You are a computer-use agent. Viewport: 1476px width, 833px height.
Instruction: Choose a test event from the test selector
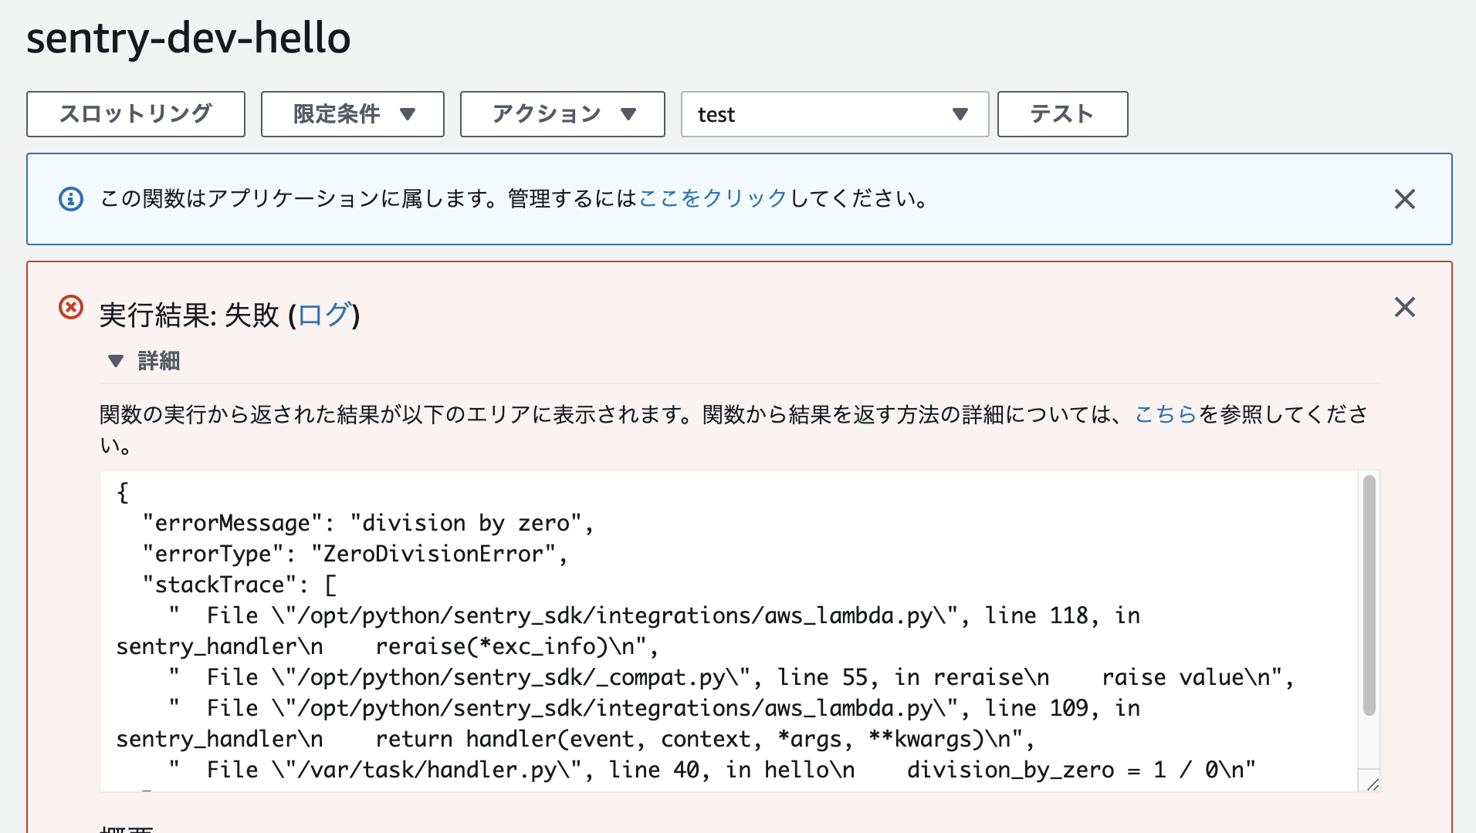point(834,114)
